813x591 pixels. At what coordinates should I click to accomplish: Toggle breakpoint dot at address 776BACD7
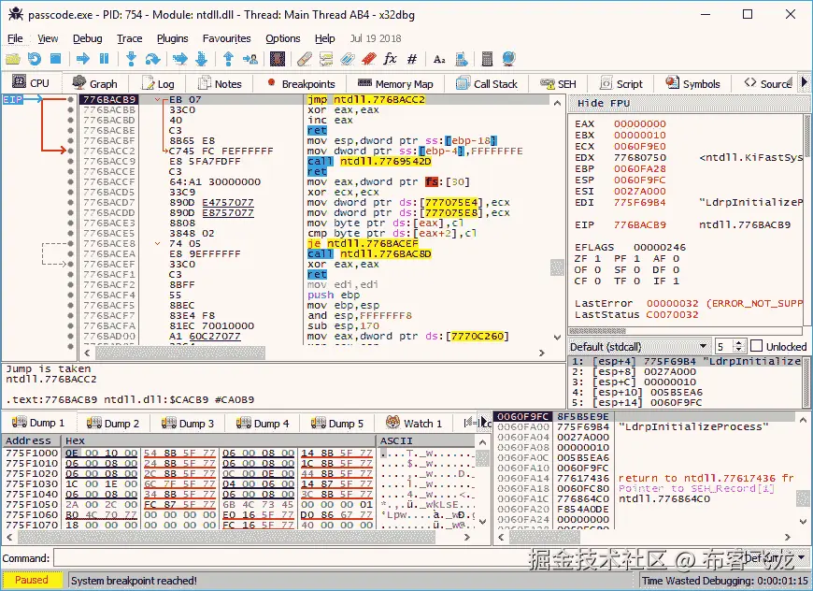pos(70,202)
